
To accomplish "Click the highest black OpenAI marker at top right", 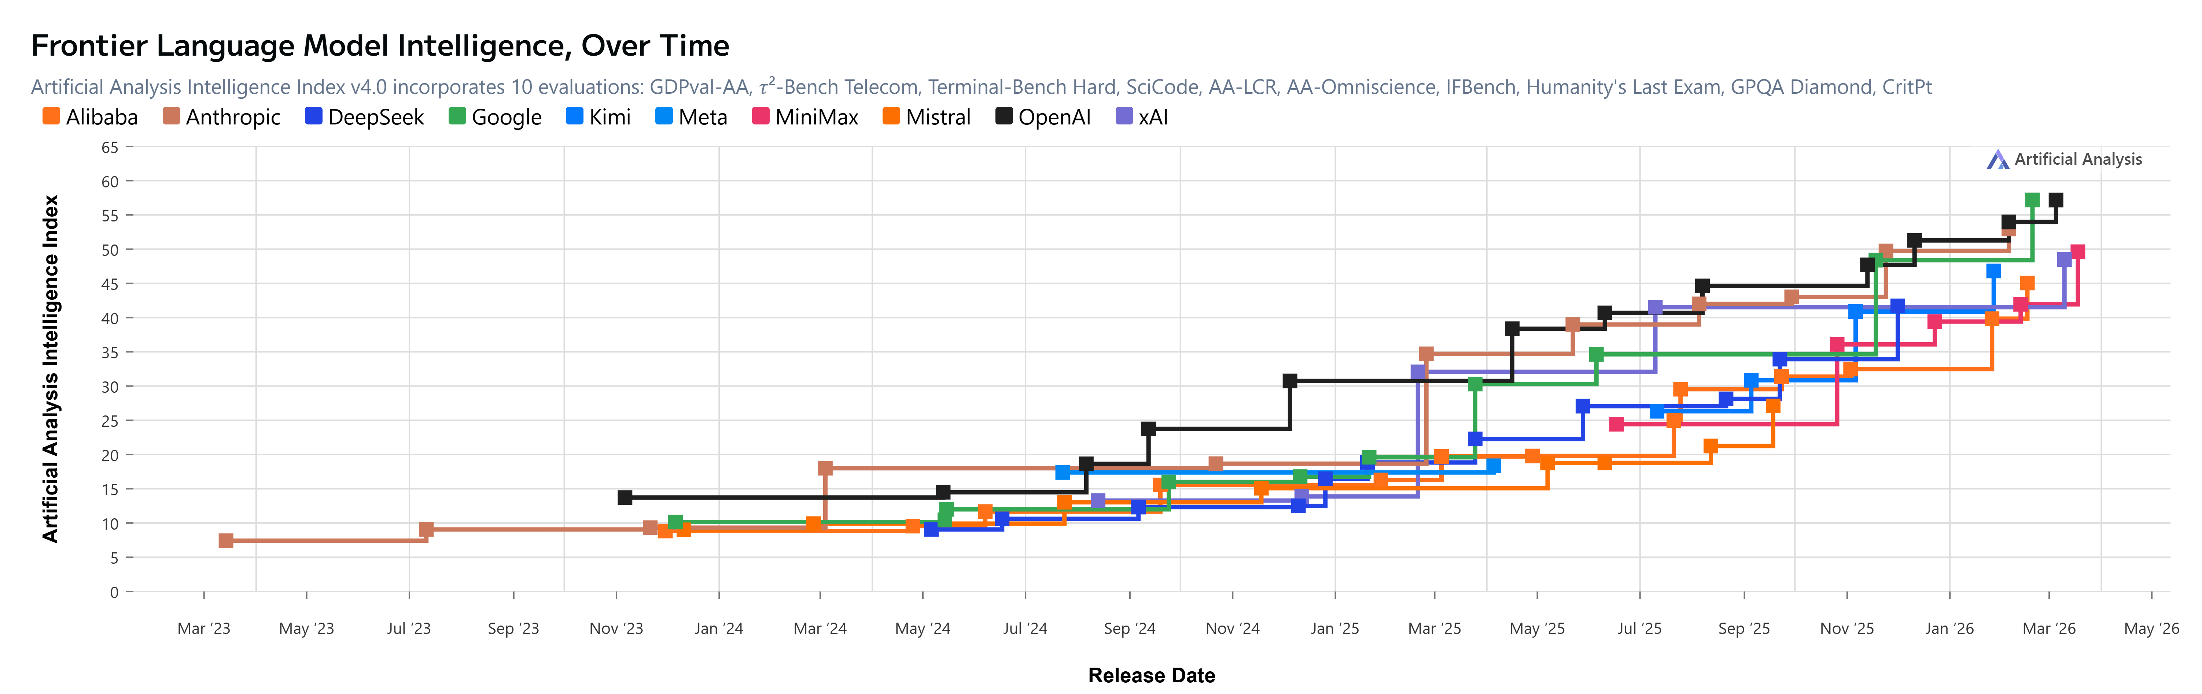I will [2056, 201].
